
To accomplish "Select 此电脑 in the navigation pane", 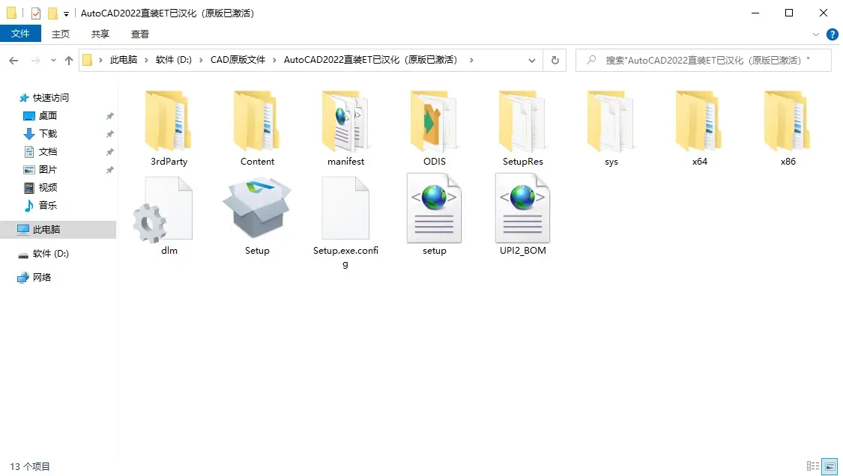I will [x=58, y=230].
